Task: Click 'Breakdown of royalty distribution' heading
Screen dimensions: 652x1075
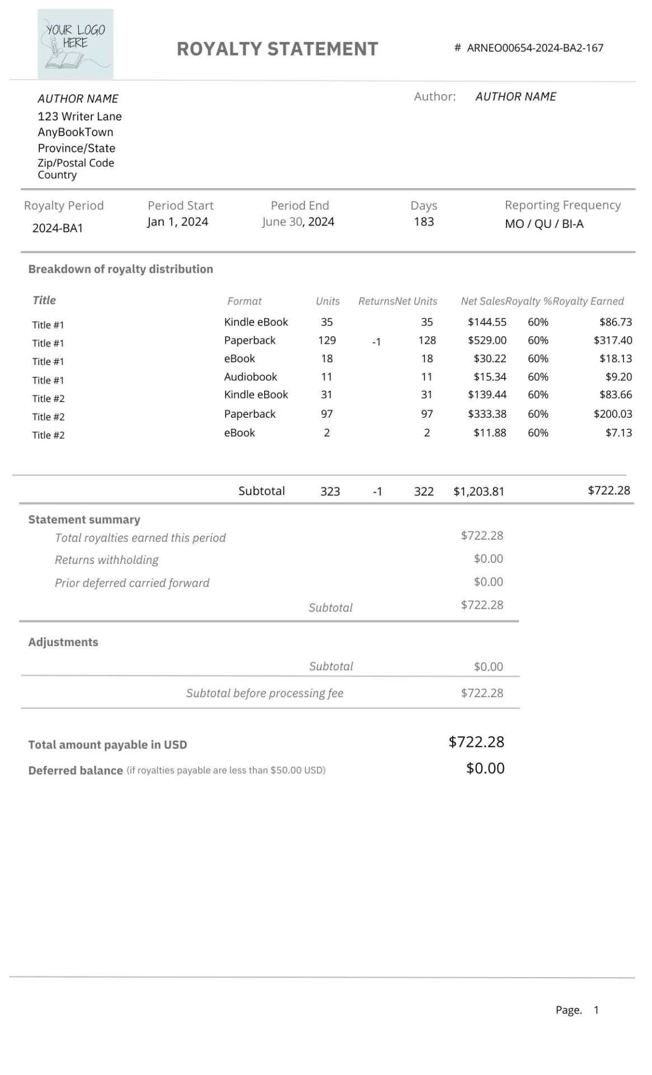Action: 120,269
